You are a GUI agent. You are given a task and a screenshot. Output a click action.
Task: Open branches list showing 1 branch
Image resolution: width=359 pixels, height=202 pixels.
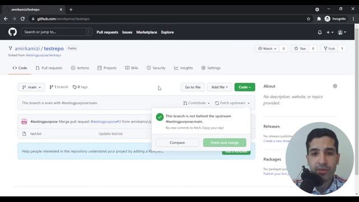point(59,87)
